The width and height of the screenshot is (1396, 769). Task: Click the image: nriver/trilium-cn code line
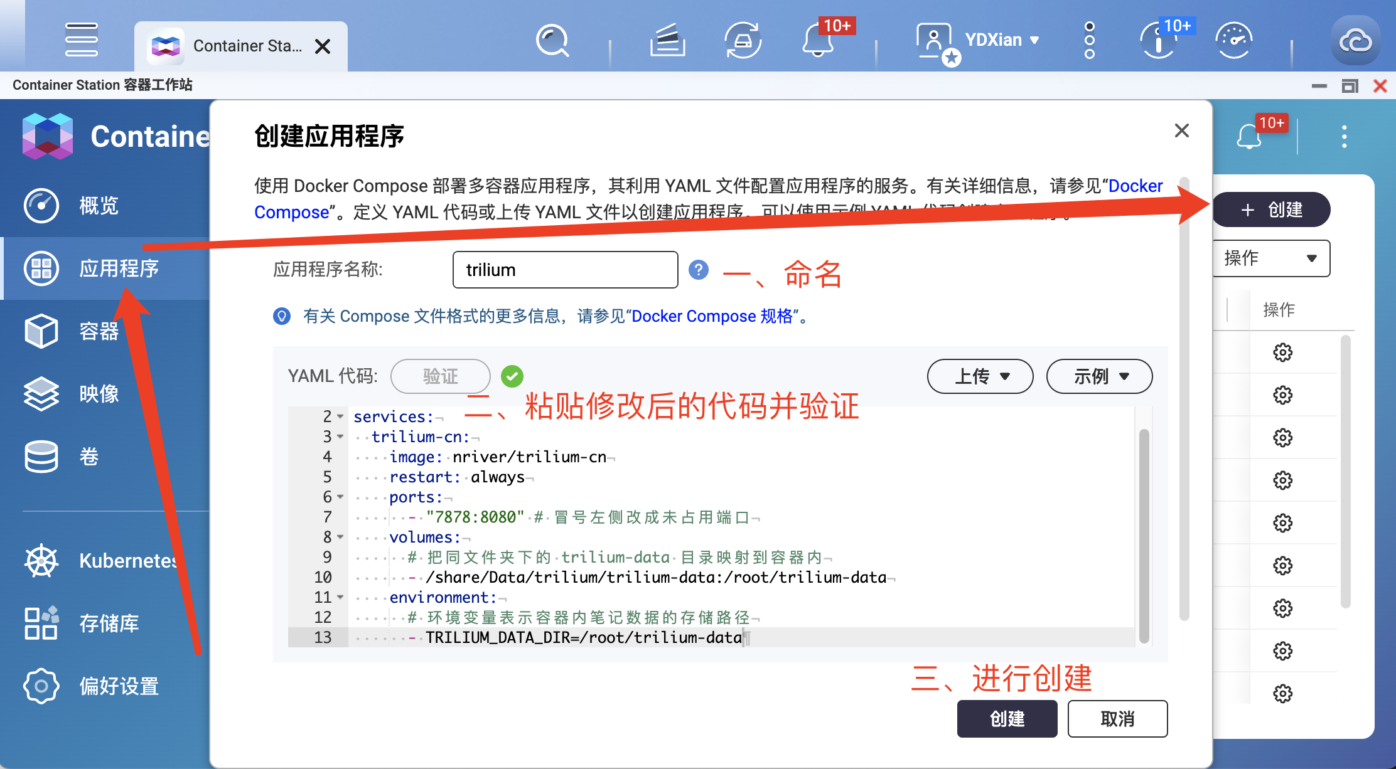coord(498,457)
